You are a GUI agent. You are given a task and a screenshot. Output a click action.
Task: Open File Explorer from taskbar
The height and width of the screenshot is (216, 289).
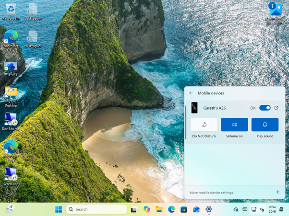159,209
